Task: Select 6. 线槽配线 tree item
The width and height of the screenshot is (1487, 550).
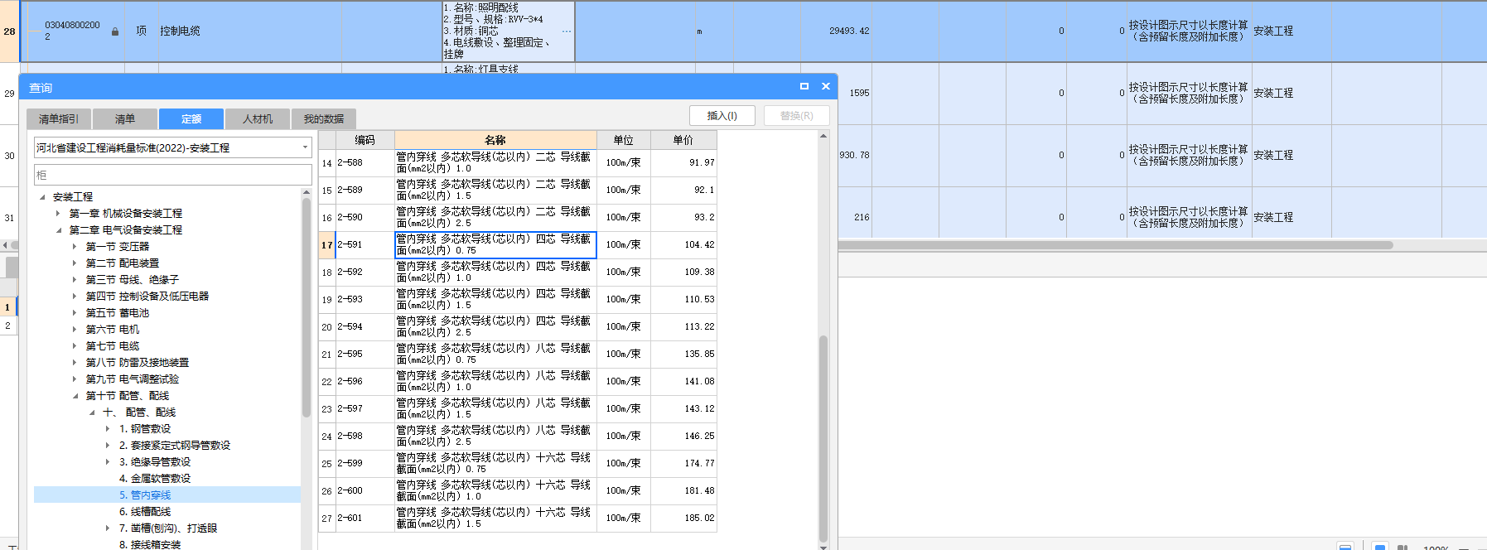Action: (145, 512)
